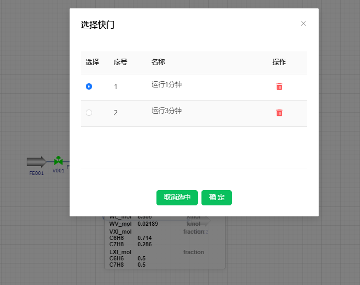The image size is (360, 285).
Task: Click the 取消选中 button
Action: (x=177, y=198)
